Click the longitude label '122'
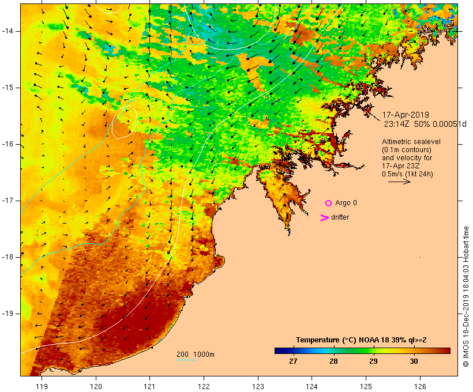The image size is (473, 392). 204,386
